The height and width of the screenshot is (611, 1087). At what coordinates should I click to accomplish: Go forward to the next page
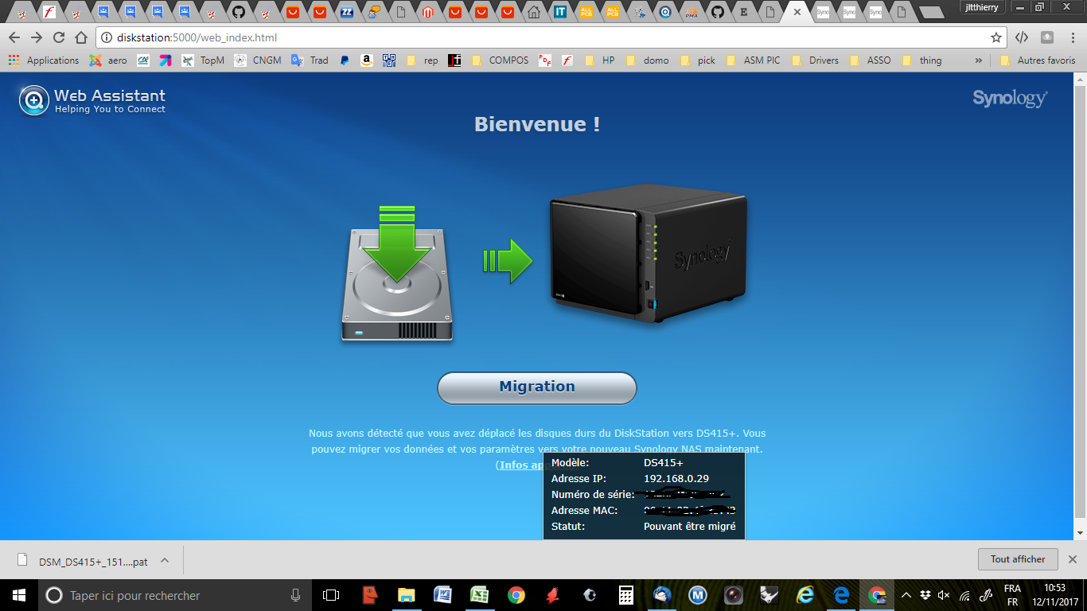[37, 37]
